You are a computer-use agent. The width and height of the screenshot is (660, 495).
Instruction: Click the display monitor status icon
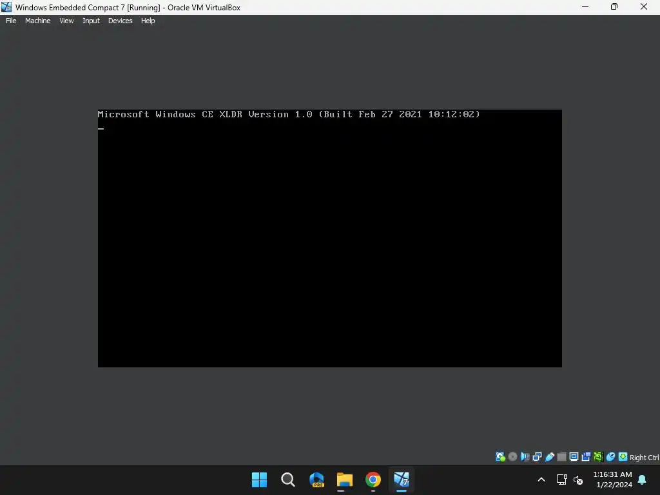[574, 457]
